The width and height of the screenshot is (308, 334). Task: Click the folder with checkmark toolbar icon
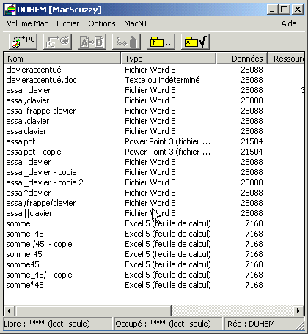coord(195,42)
